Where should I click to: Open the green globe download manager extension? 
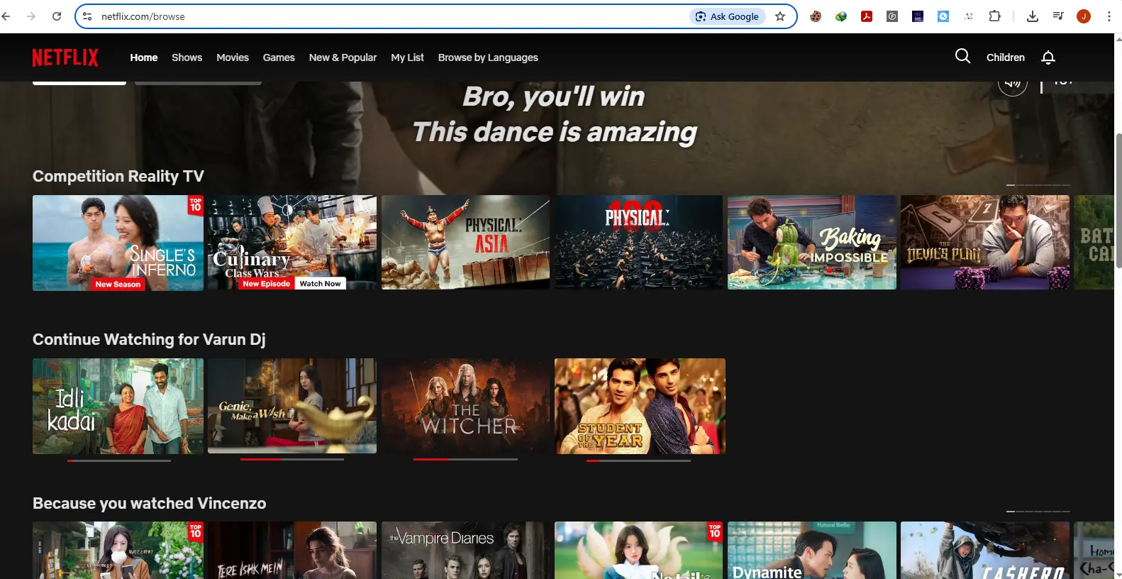click(841, 16)
